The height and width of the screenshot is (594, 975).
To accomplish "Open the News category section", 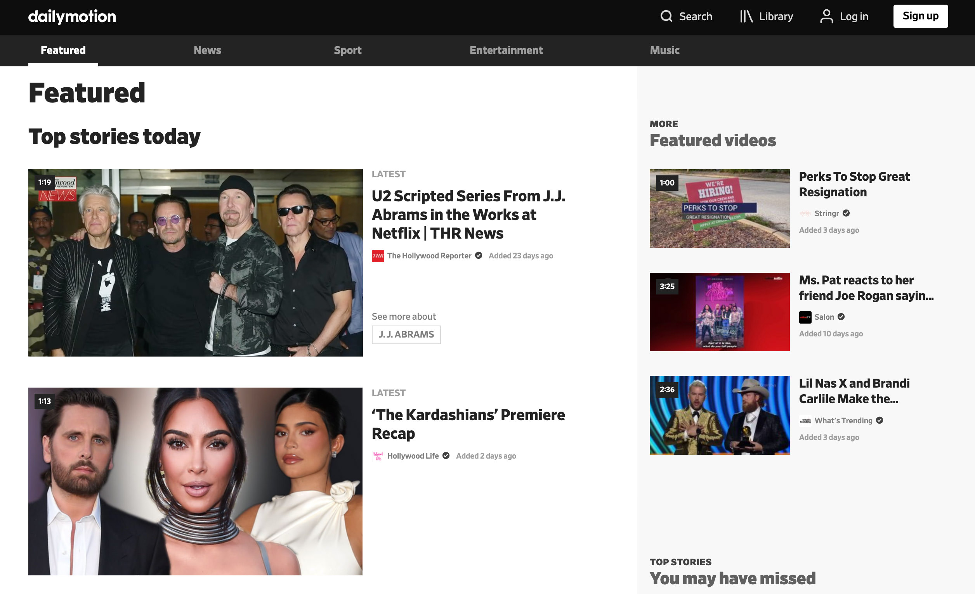I will tap(207, 50).
